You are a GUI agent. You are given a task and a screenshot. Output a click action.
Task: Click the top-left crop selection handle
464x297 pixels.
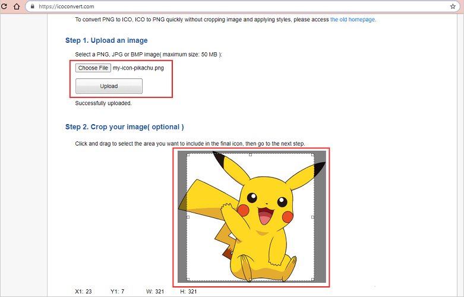188,154
